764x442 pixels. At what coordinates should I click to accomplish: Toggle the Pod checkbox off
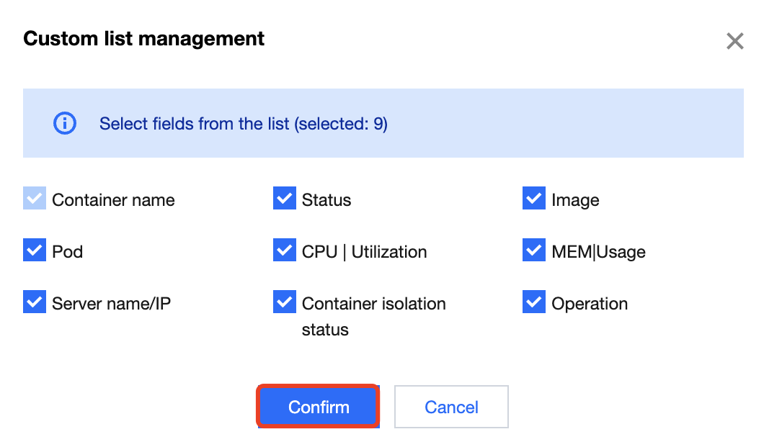click(x=35, y=251)
